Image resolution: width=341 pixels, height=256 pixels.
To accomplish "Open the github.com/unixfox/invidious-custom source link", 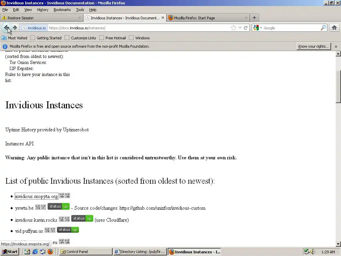I will [x=163, y=208].
